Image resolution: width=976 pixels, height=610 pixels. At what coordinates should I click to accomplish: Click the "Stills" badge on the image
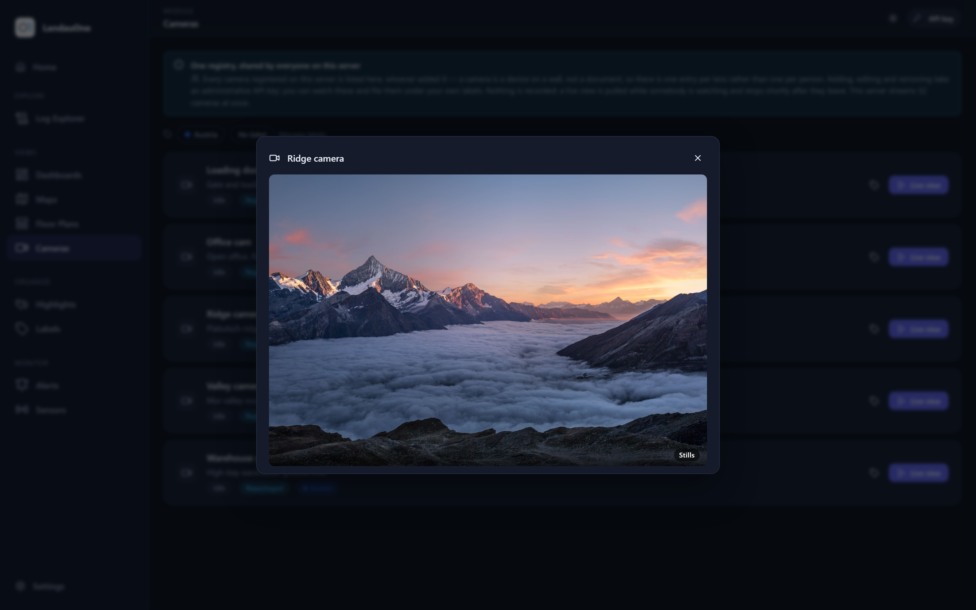tap(687, 455)
